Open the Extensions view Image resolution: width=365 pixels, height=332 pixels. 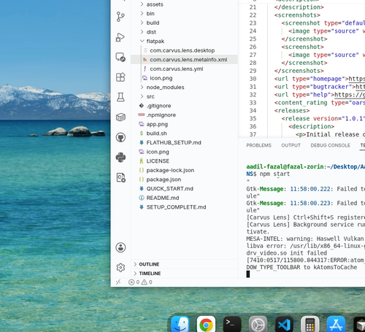pos(120,77)
